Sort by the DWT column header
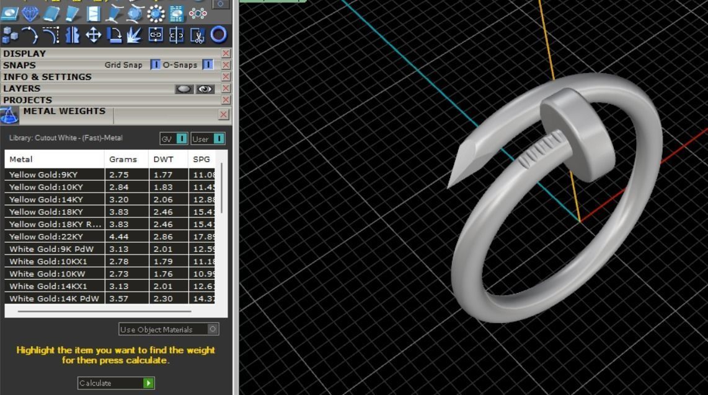Image resolution: width=708 pixels, height=395 pixels. [168, 159]
